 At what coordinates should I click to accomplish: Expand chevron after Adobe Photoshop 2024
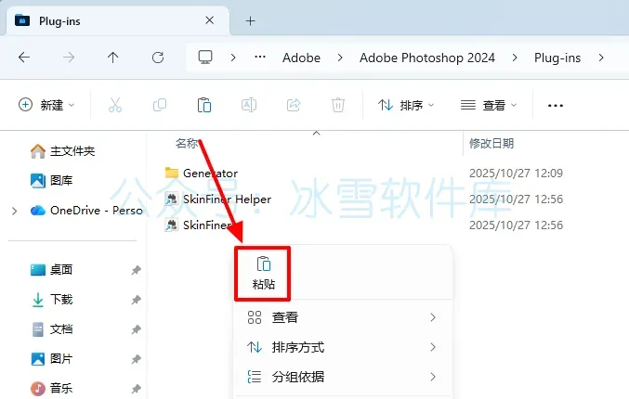[515, 58]
